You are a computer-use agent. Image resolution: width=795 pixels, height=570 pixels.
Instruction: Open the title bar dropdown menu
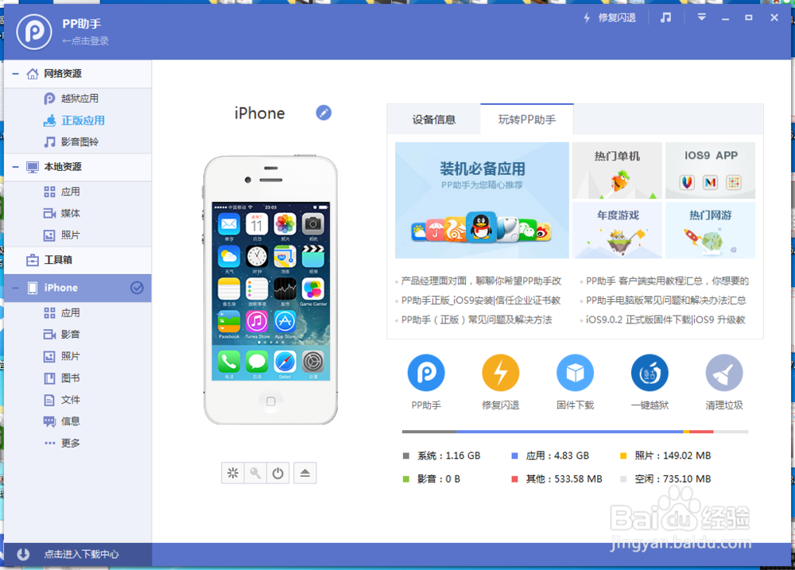[x=702, y=17]
